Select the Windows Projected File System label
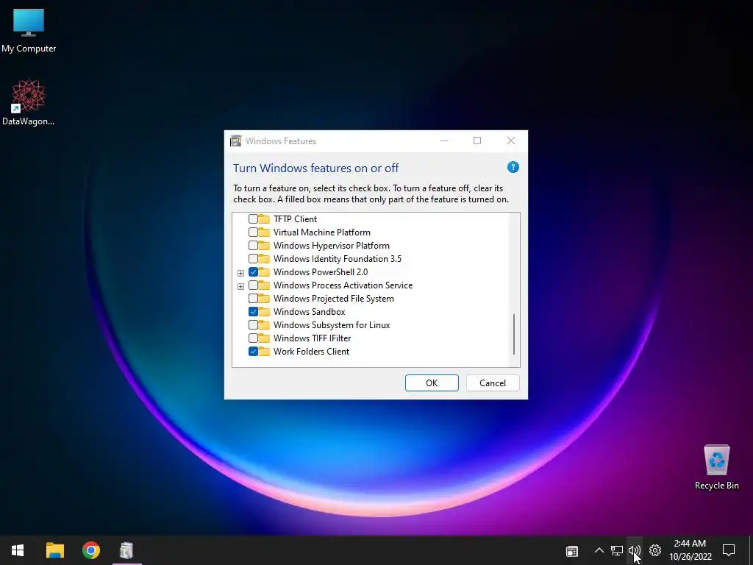Screen dimensions: 753x565 334,299
